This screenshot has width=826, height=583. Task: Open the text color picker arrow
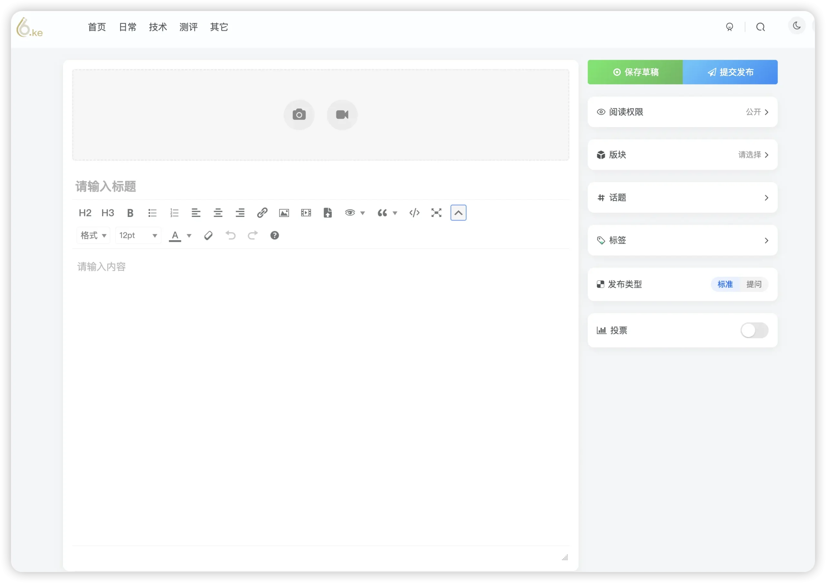point(189,236)
